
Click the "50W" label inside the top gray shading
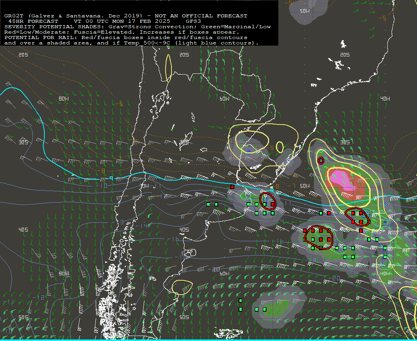click(305, 11)
